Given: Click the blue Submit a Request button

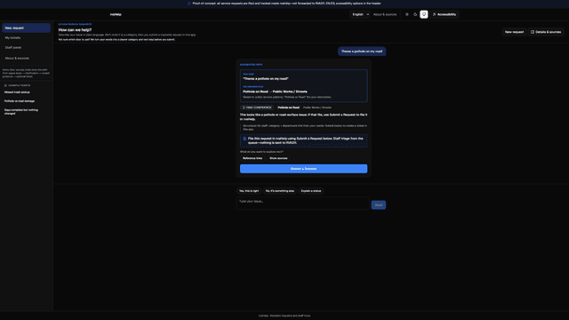Looking at the screenshot, I should (303, 169).
